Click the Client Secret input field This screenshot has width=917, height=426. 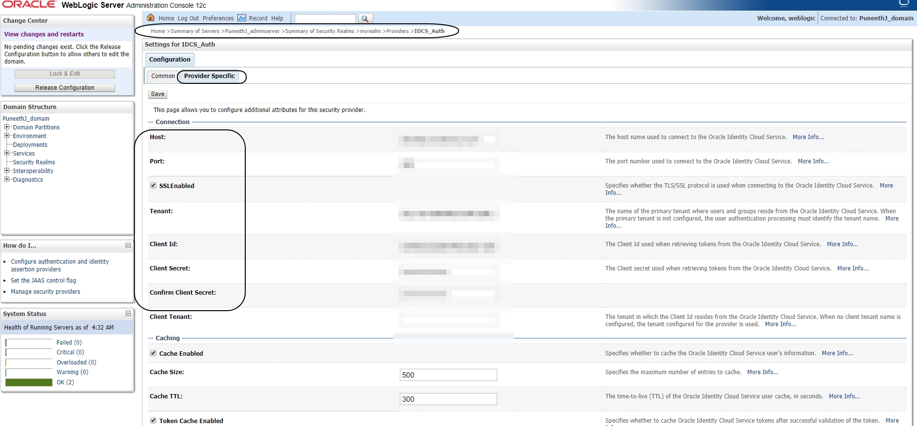(448, 272)
